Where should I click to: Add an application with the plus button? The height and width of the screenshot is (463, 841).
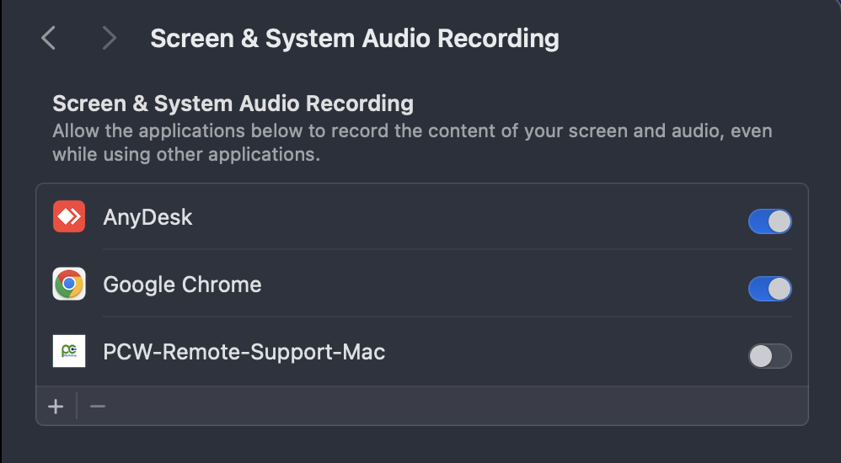tap(56, 407)
